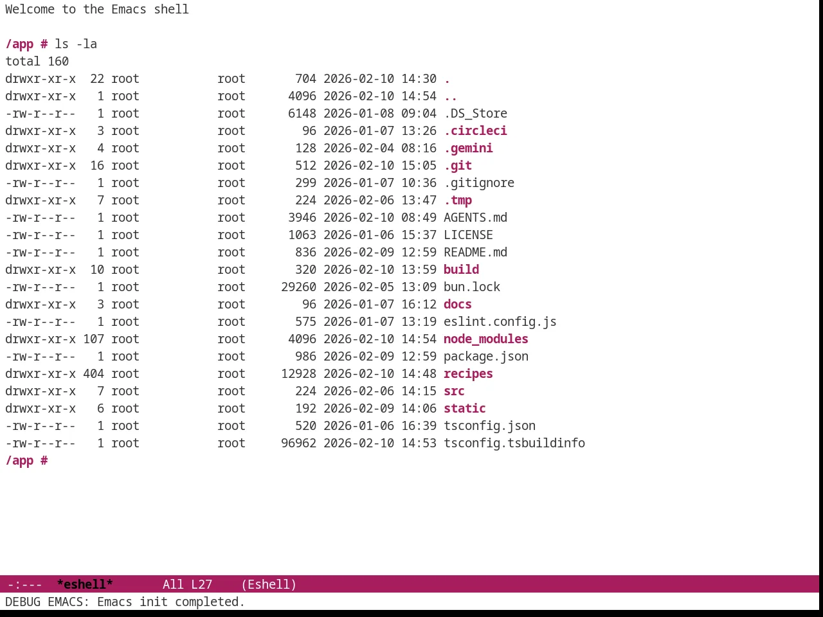Click the 96962 size of tsconfig.tsbuildinfo
The width and height of the screenshot is (823, 617).
pyautogui.click(x=298, y=443)
